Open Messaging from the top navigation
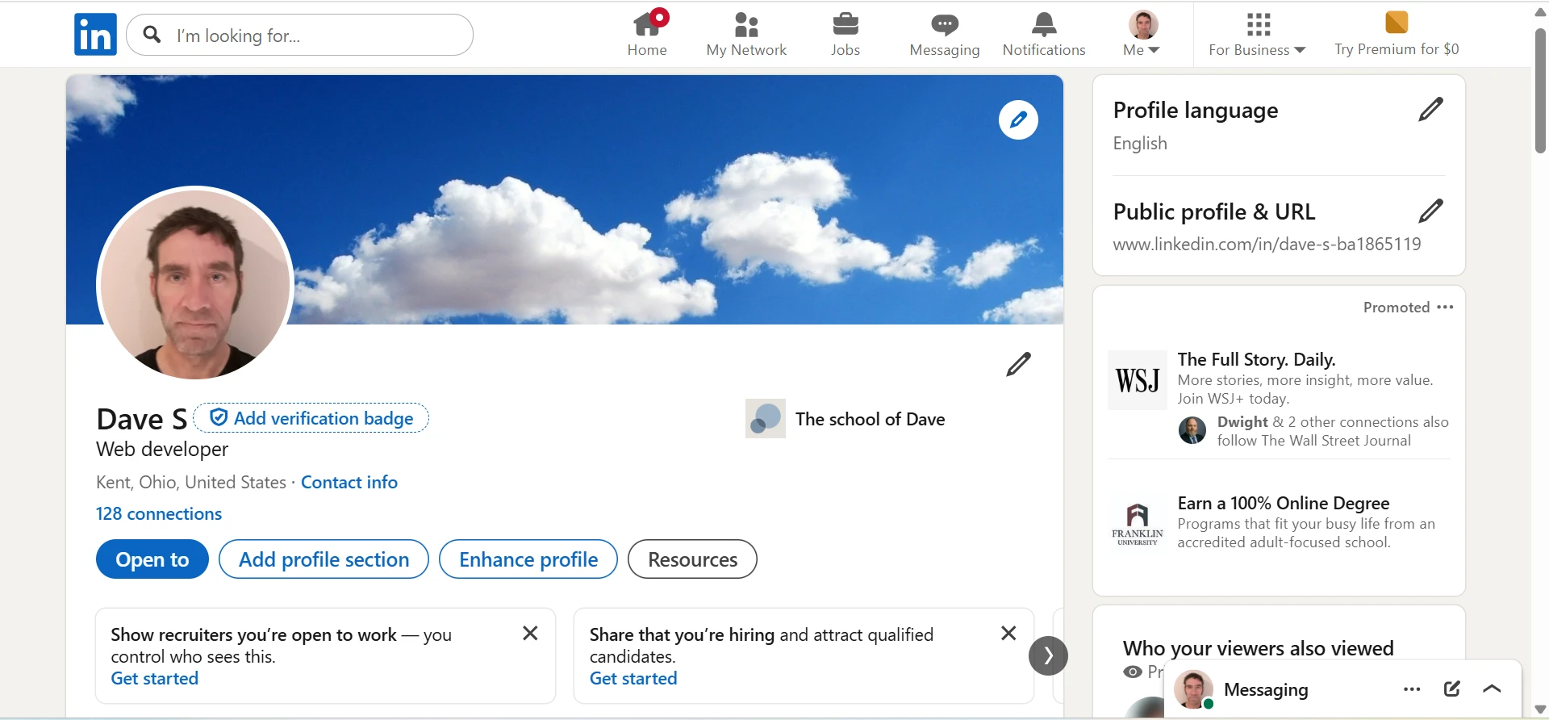 pos(945,34)
